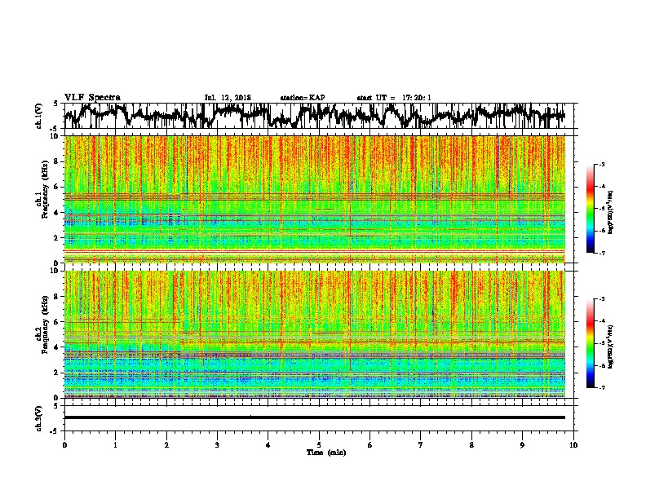Viewport: 646px width, 499px height.
Task: Click the ch.1 colorbar 'log(PSD)' label
Action: pyautogui.click(x=611, y=212)
